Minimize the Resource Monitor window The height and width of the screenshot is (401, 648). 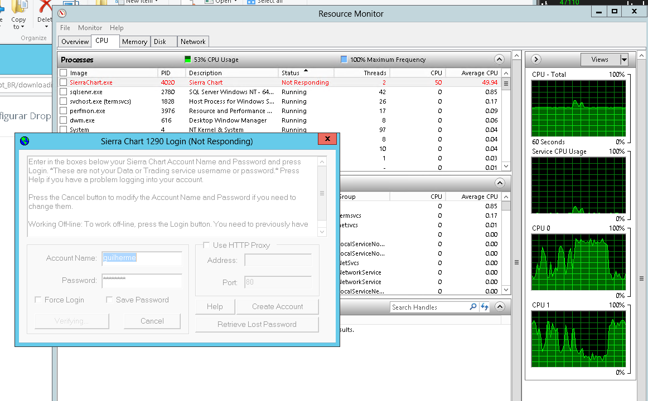pyautogui.click(x=599, y=12)
